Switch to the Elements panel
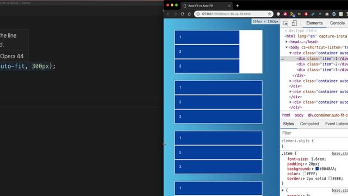Image resolution: width=348 pixels, height=196 pixels. pos(314,23)
